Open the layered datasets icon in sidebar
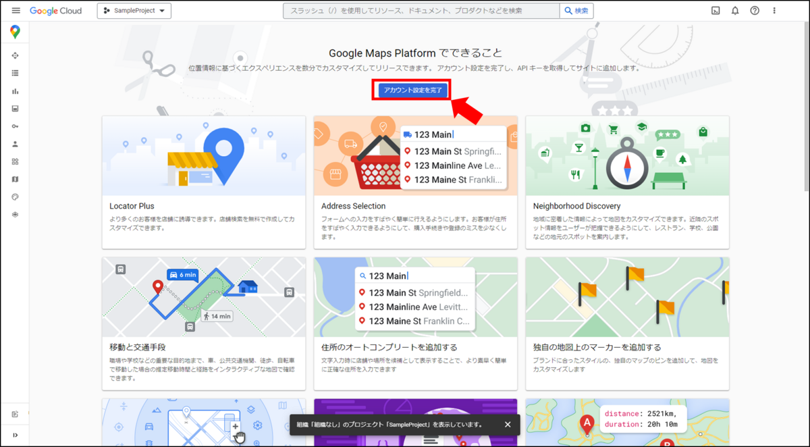 point(15,214)
